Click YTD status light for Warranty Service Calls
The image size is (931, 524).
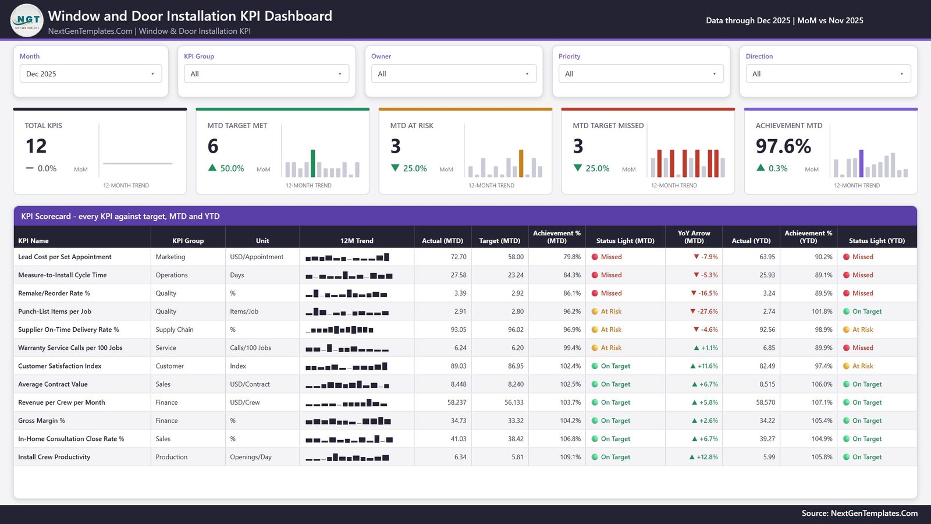point(847,348)
